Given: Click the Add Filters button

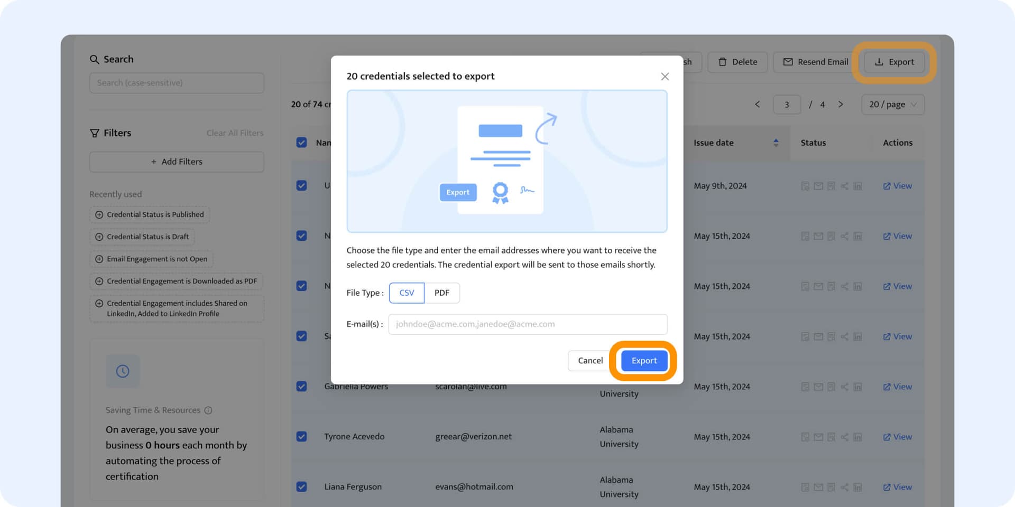Looking at the screenshot, I should point(177,162).
